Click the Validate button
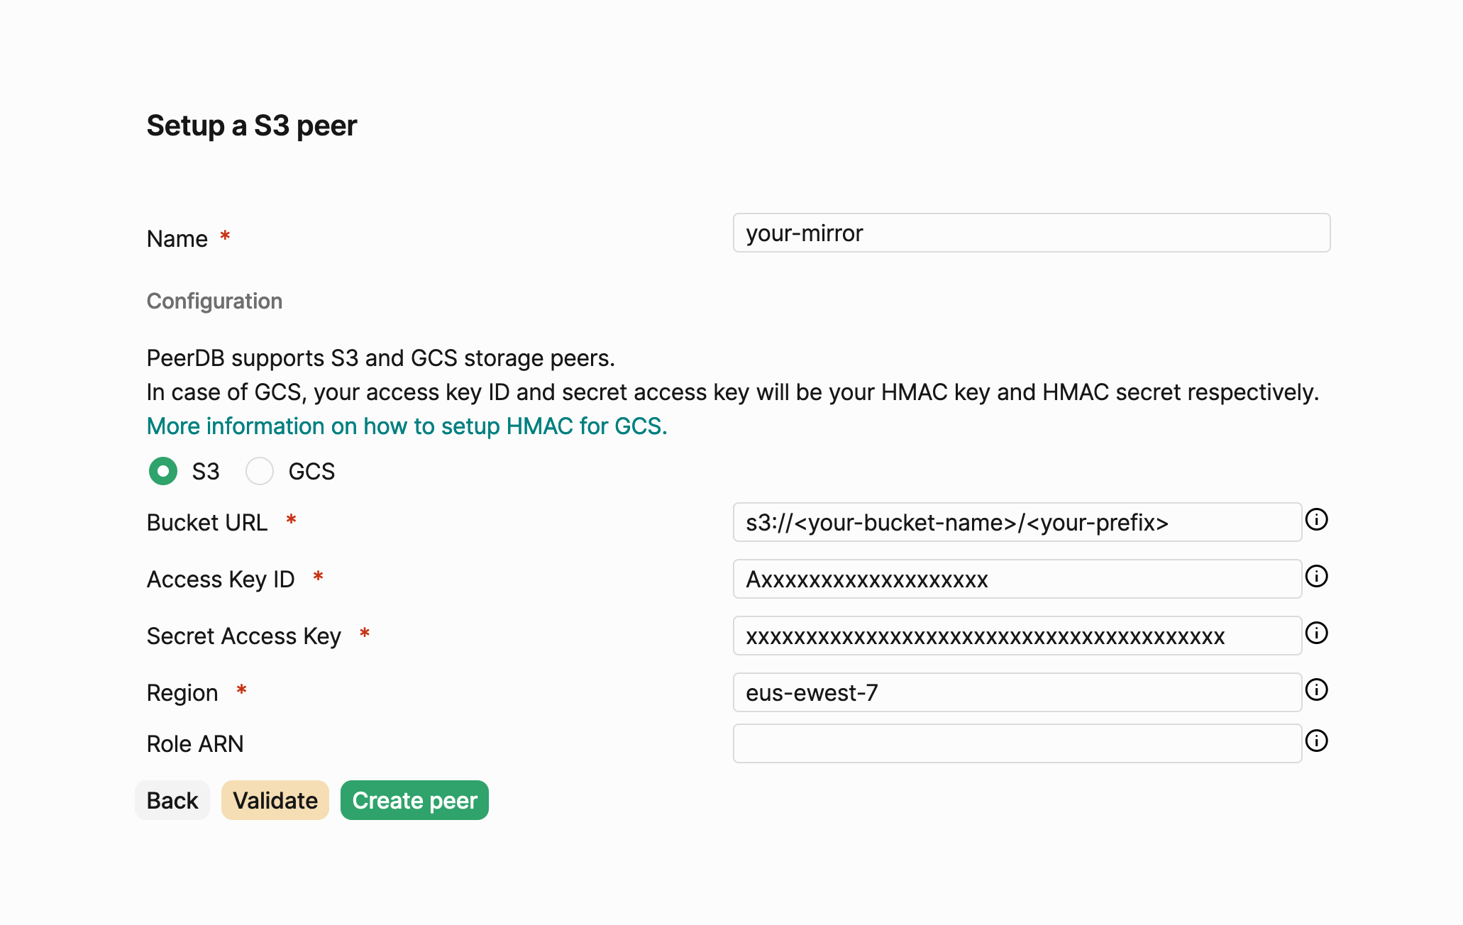The height and width of the screenshot is (925, 1463). pyautogui.click(x=275, y=800)
